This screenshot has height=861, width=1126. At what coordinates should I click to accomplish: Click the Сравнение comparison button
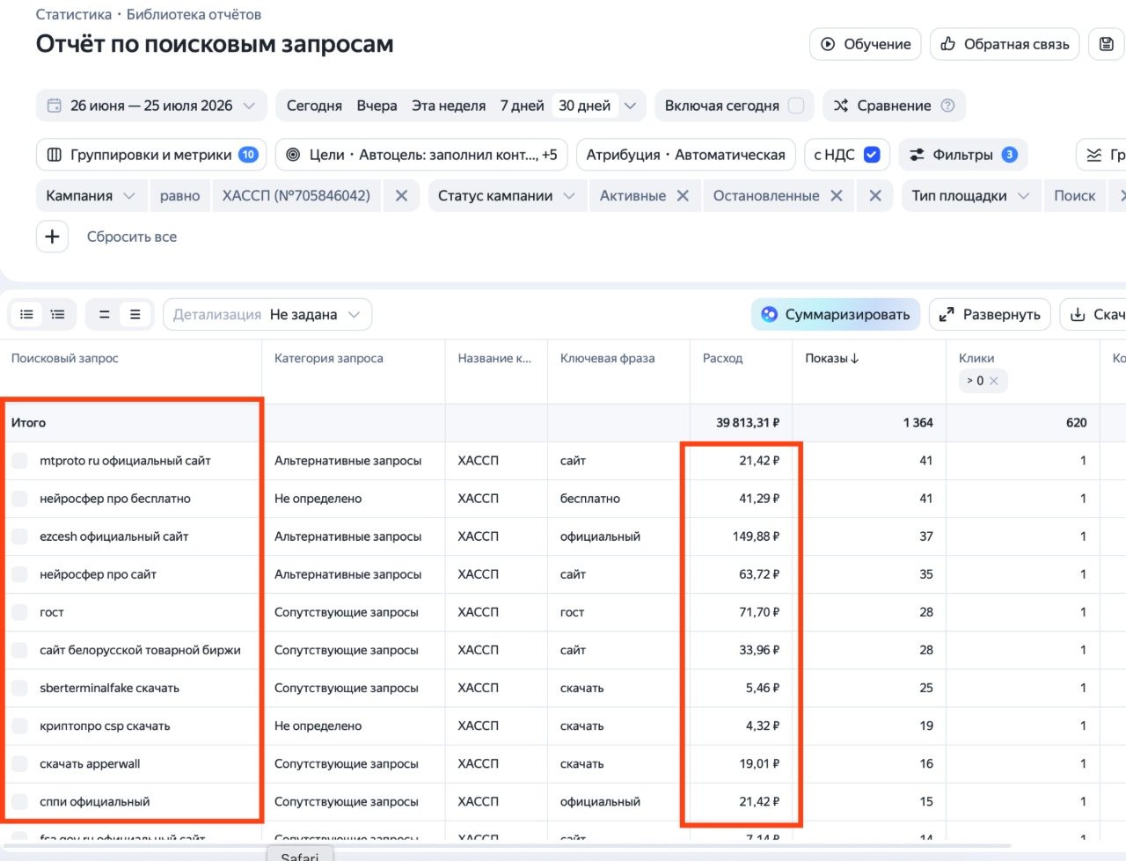[894, 106]
